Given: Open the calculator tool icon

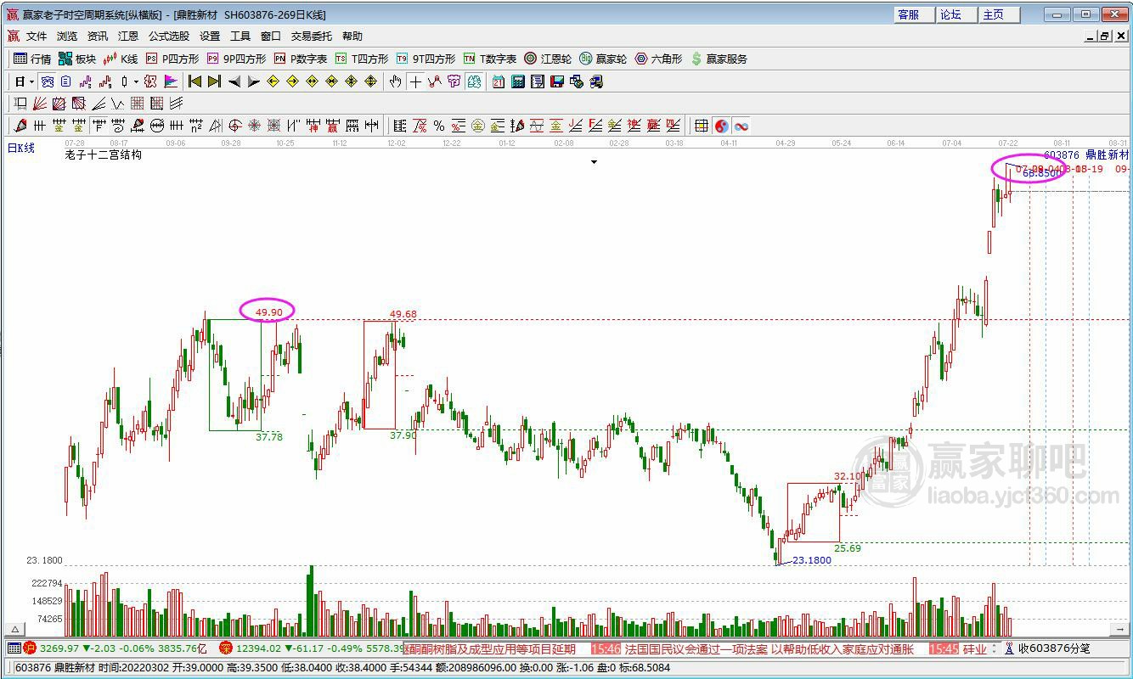Looking at the screenshot, I should click(517, 81).
